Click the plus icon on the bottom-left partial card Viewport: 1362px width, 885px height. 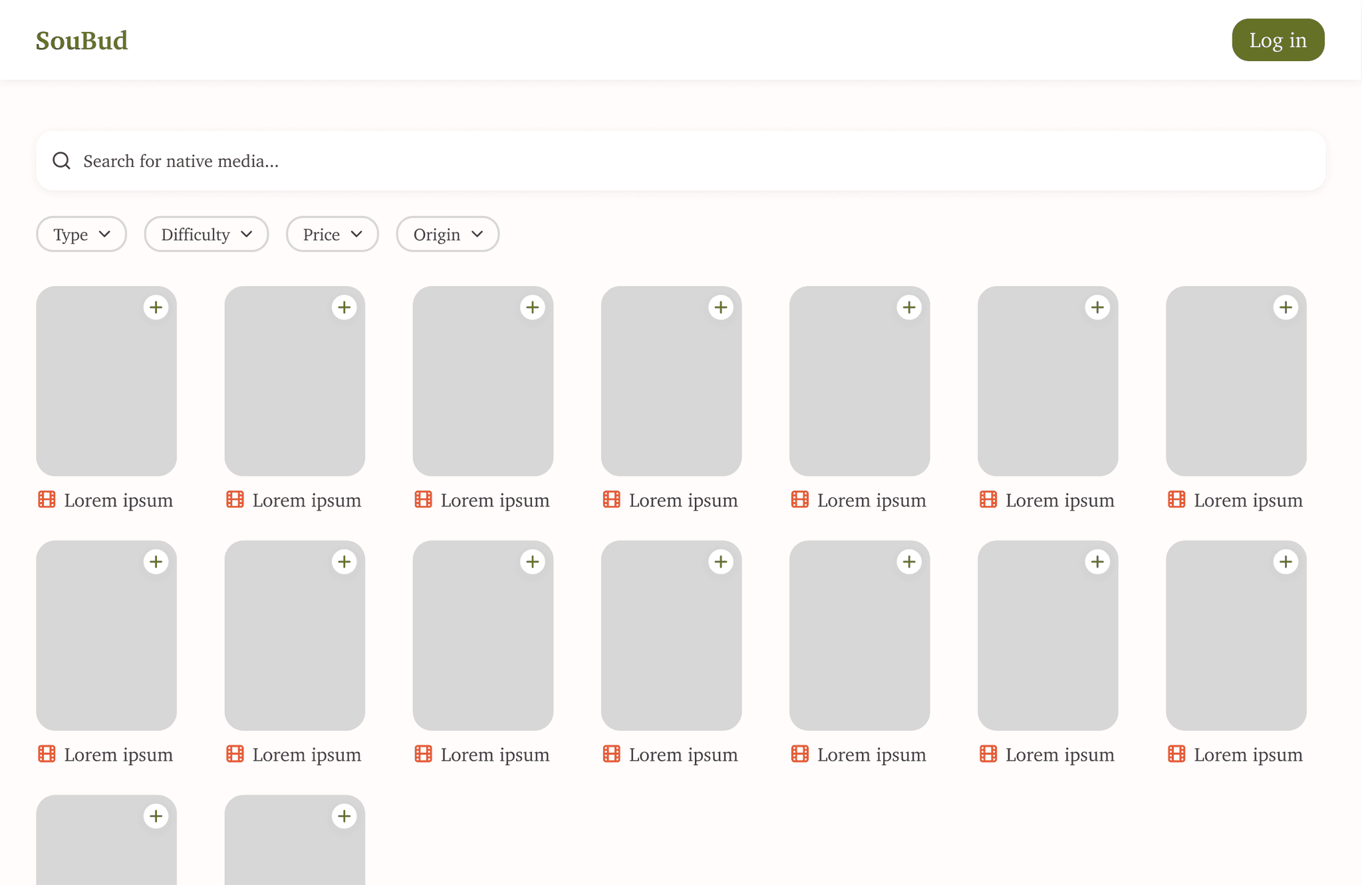pyautogui.click(x=156, y=816)
